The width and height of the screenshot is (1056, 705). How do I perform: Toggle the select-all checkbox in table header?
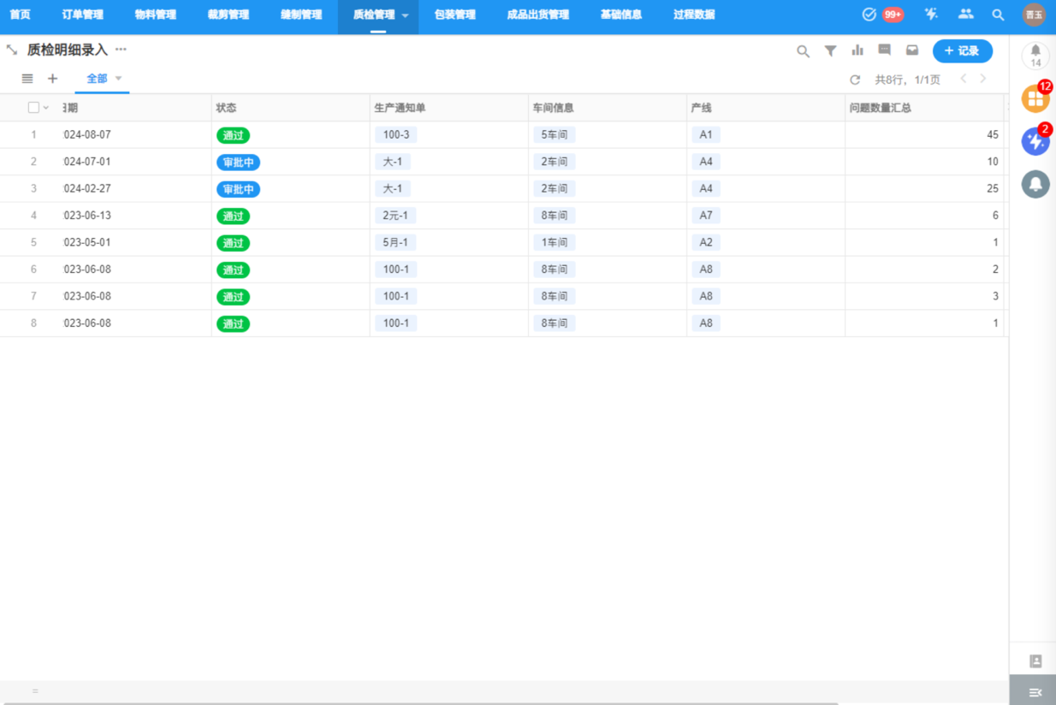[x=33, y=108]
